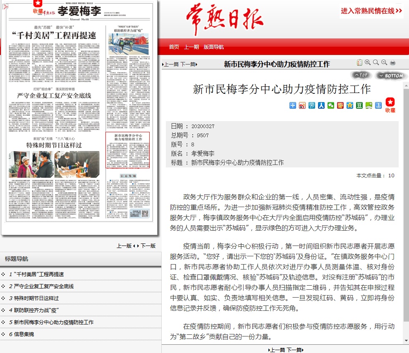
Task: Click the 常熟日报 masthead logo
Action: (224, 19)
